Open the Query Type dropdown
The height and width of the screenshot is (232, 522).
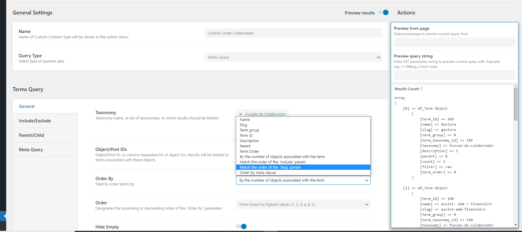coord(293,57)
